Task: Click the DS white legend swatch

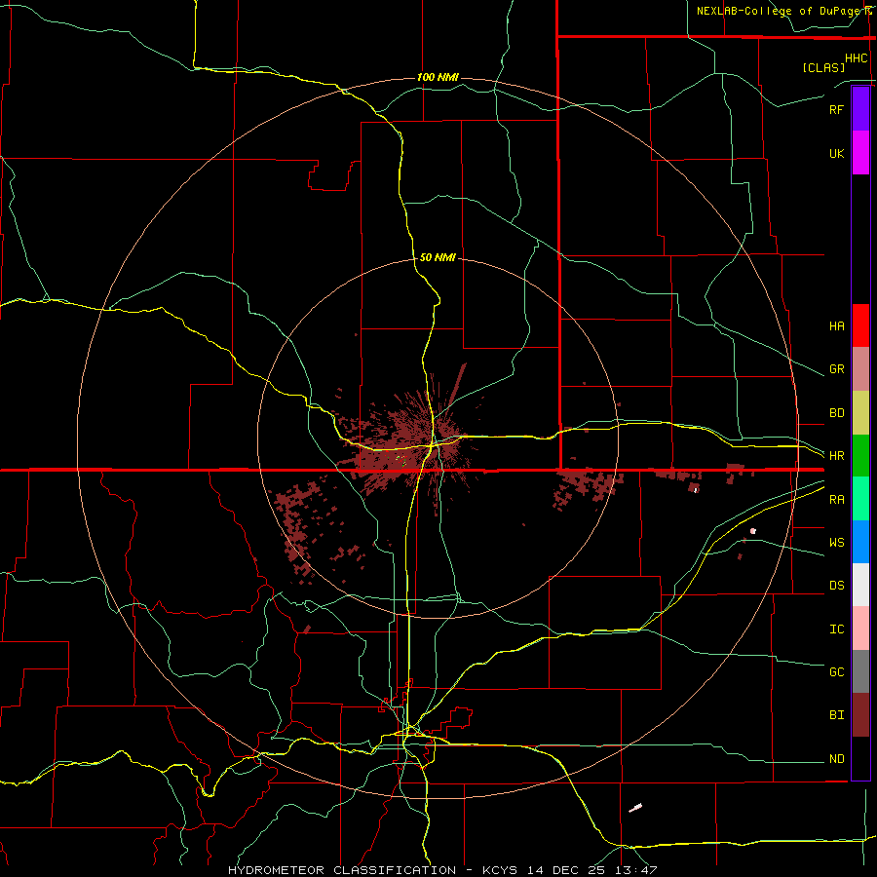Action: click(x=860, y=585)
